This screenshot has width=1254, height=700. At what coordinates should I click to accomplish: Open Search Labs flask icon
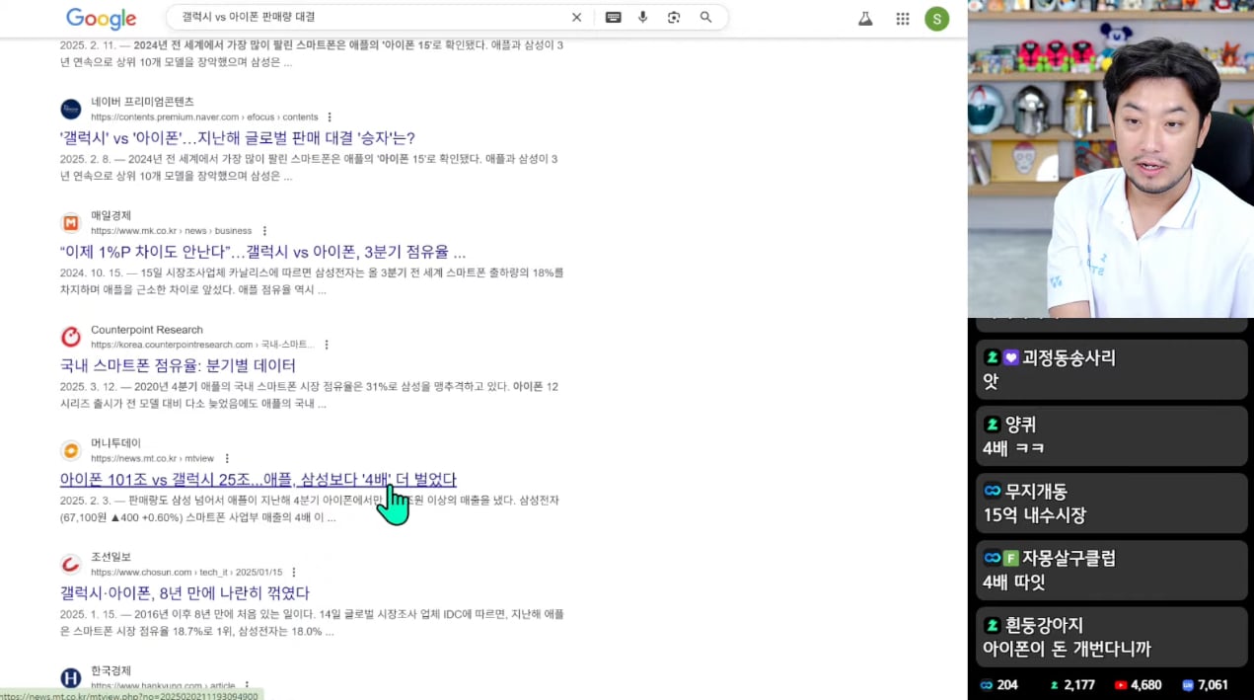[865, 19]
